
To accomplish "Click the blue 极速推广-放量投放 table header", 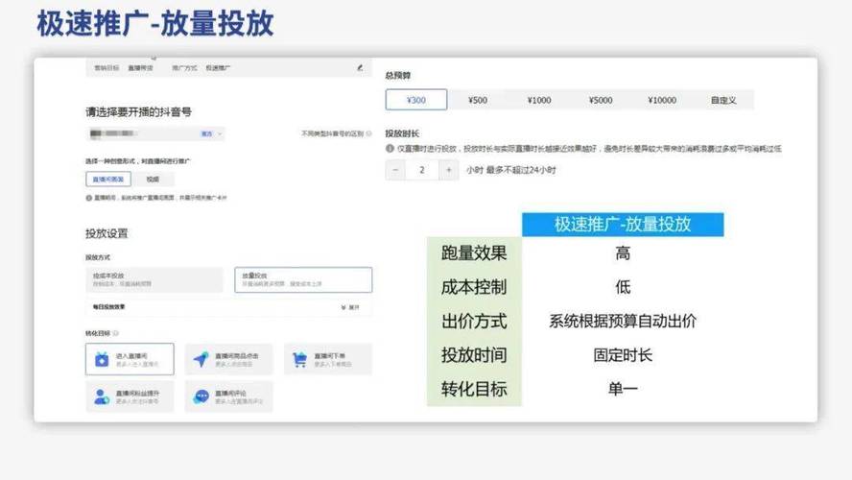I will pyautogui.click(x=623, y=225).
